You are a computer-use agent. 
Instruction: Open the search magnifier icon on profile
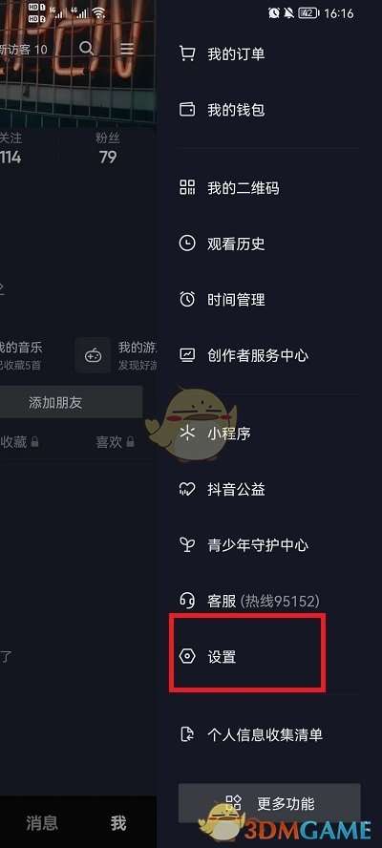[87, 48]
